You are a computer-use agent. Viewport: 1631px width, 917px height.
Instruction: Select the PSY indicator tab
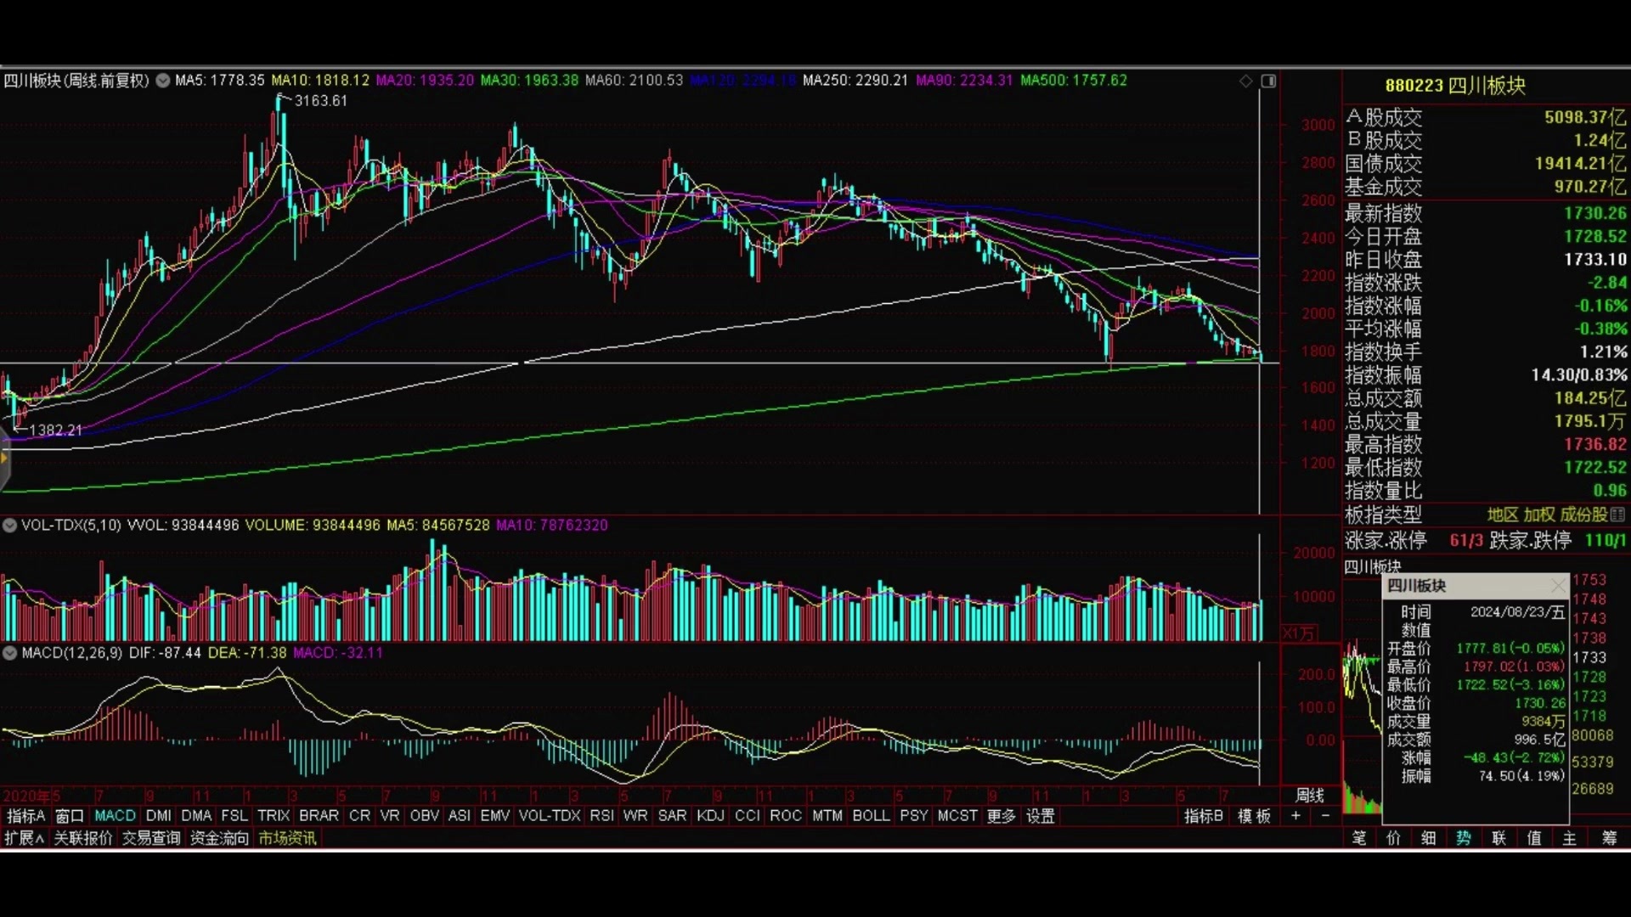[x=914, y=816]
